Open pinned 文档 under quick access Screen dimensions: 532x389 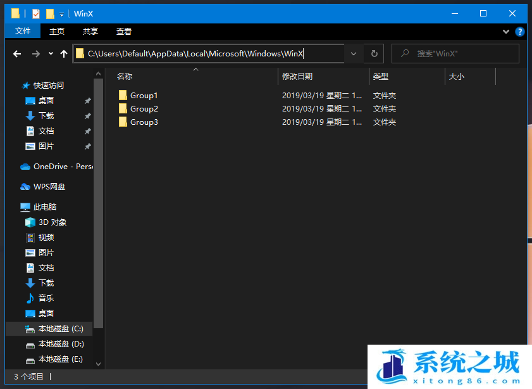tap(46, 131)
